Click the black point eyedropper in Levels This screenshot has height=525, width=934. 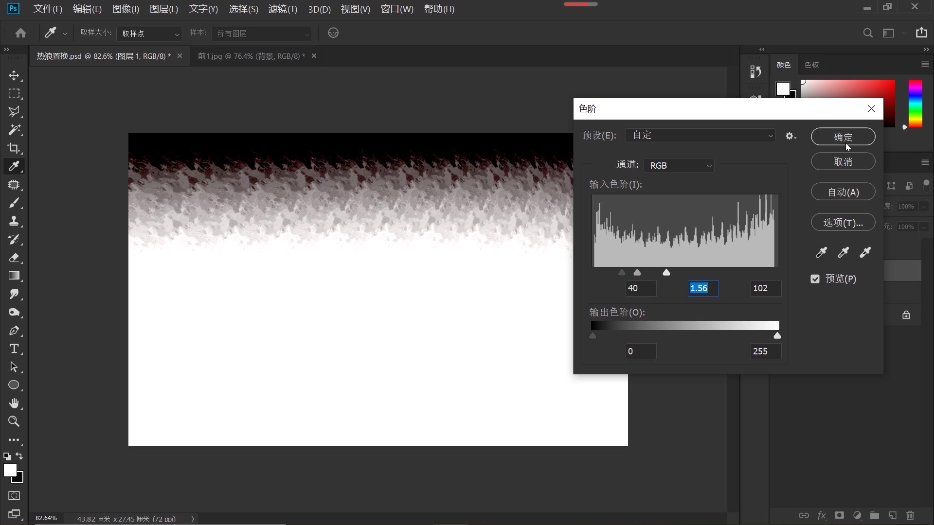click(821, 252)
